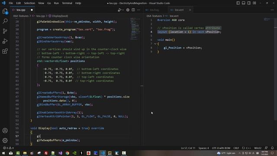
Task: Click tex.vert breadcrumb
Action: point(174,16)
